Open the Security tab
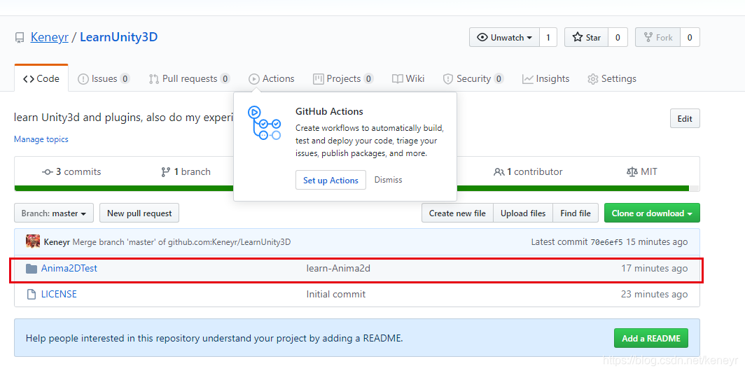 pos(473,79)
